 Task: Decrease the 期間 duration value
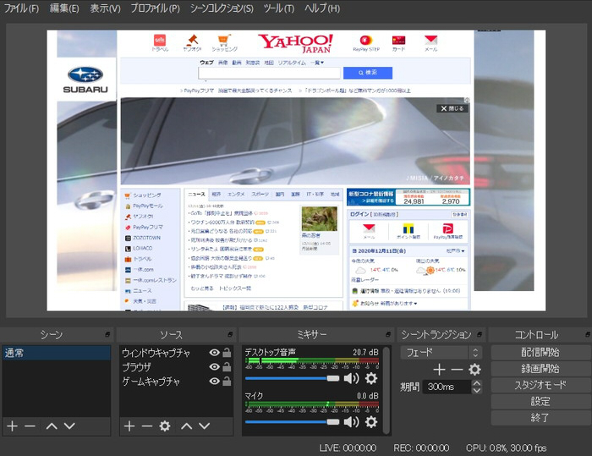tap(477, 390)
